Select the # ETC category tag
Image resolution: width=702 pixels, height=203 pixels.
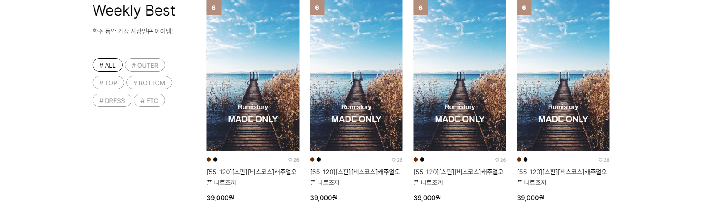[150, 100]
